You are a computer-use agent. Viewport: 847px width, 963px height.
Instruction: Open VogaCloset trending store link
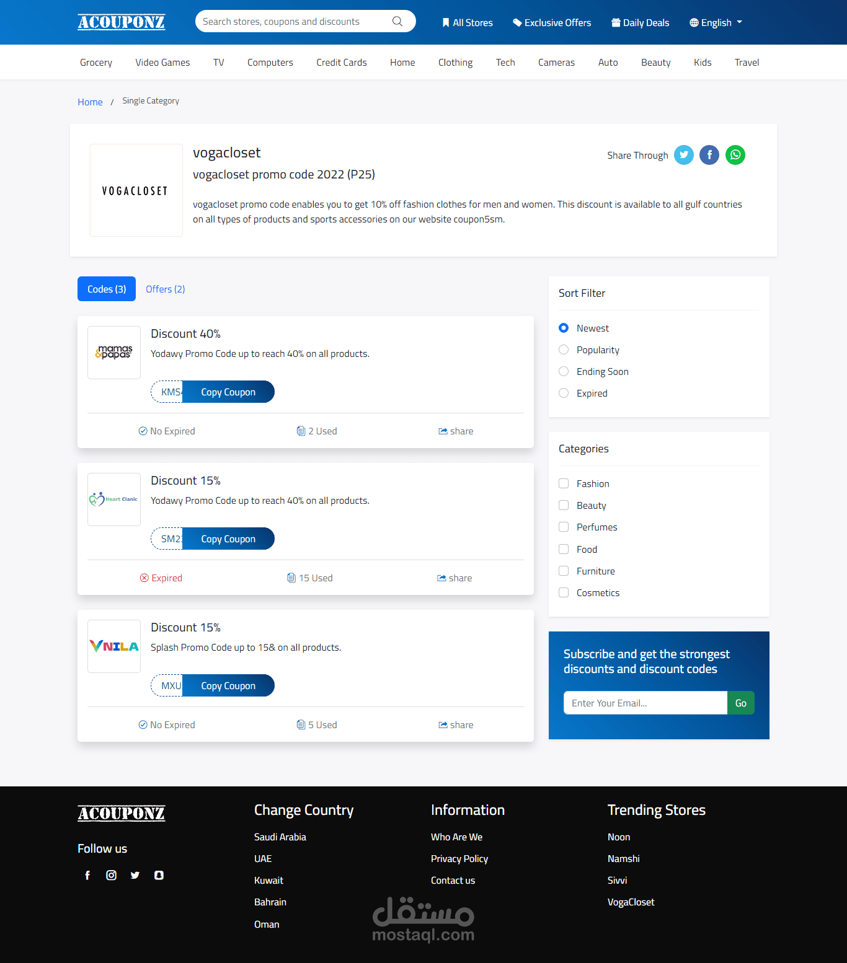[631, 902]
